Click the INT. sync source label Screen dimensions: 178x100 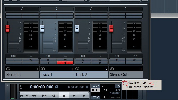(x=103, y=97)
